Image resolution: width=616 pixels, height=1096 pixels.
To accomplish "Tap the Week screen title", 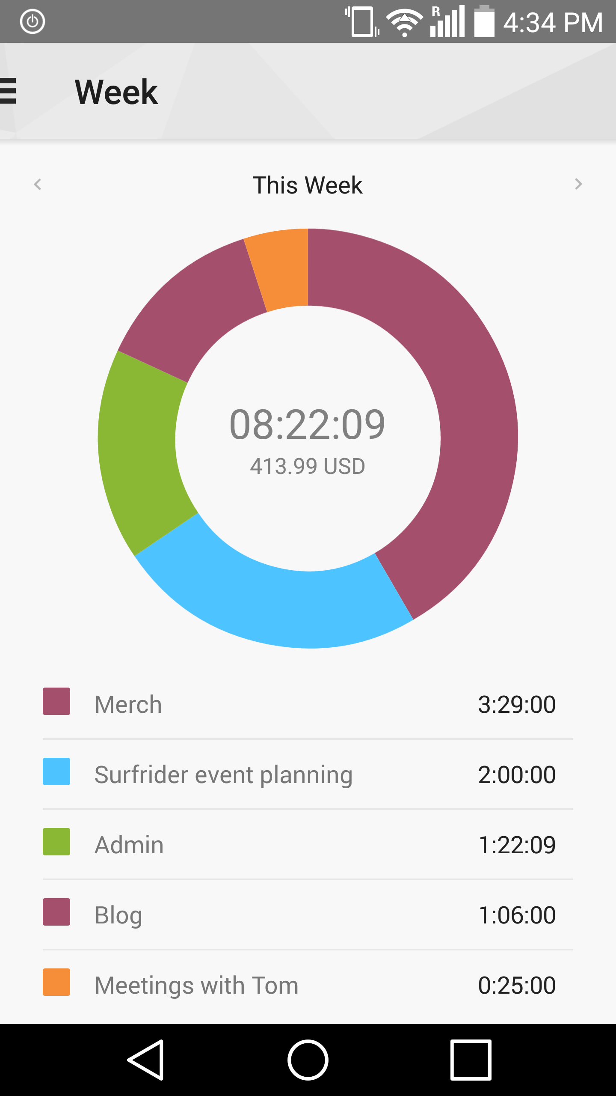I will pyautogui.click(x=116, y=92).
